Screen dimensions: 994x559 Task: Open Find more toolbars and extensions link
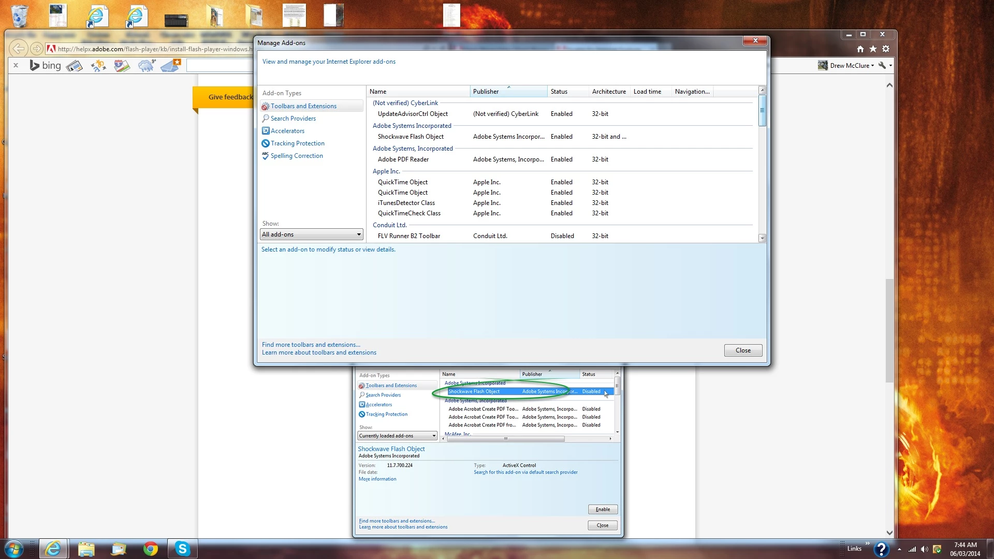tap(311, 345)
